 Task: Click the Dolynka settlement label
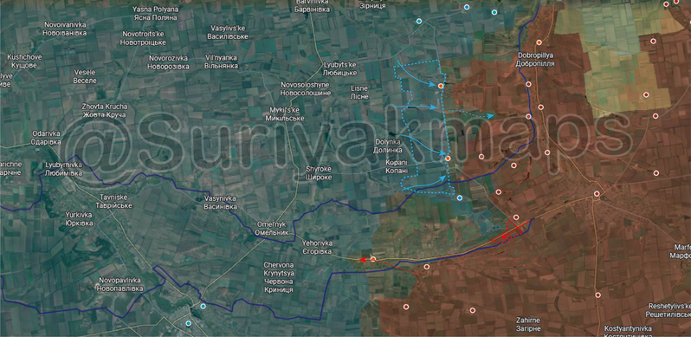[x=389, y=146]
